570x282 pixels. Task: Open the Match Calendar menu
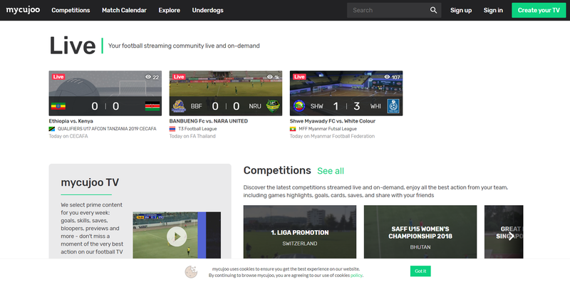[124, 10]
